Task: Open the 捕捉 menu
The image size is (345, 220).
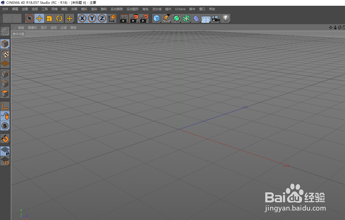Action: coord(64,9)
